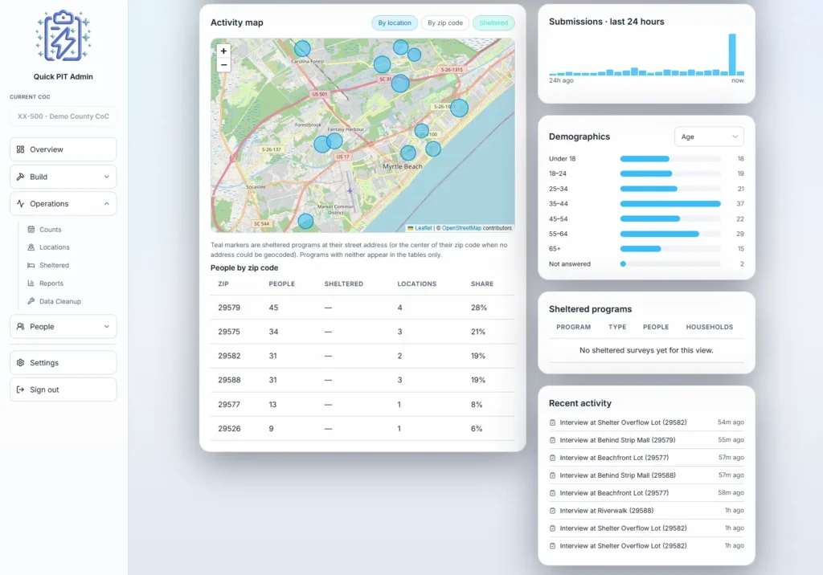Open the Sheltered submenu item
823x575 pixels.
(x=54, y=266)
